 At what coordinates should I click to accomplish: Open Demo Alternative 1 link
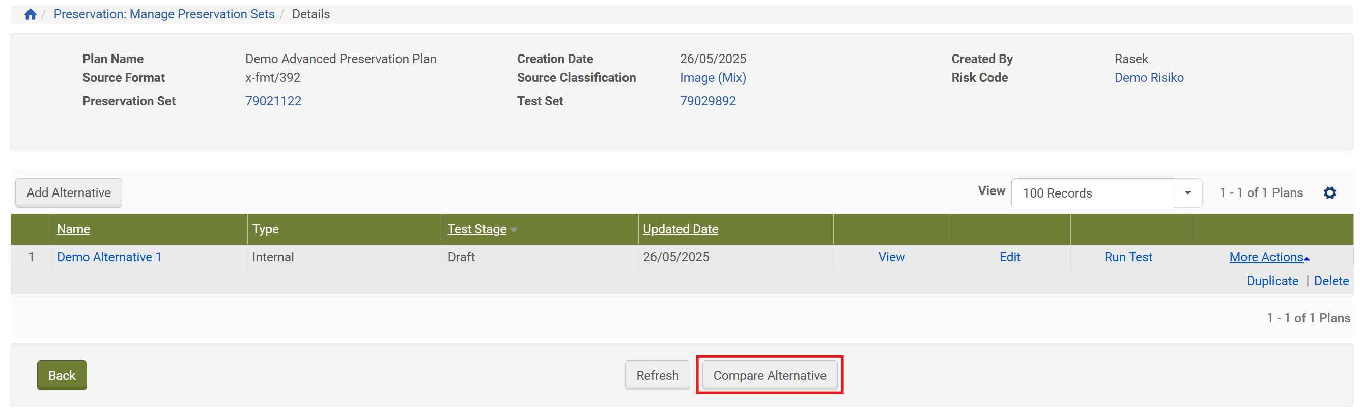tap(109, 257)
